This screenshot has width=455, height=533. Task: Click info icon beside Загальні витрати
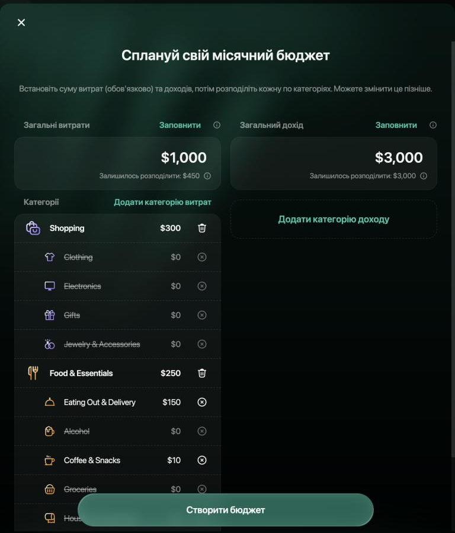(x=217, y=125)
